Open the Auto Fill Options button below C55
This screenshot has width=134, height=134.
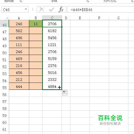tap(65, 93)
